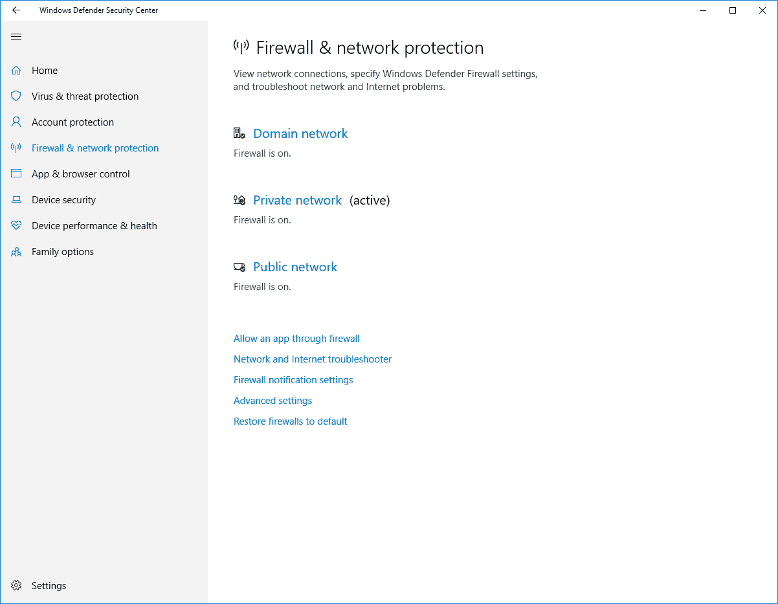Click the Home house icon in sidebar
This screenshot has height=604, width=778.
tap(16, 71)
